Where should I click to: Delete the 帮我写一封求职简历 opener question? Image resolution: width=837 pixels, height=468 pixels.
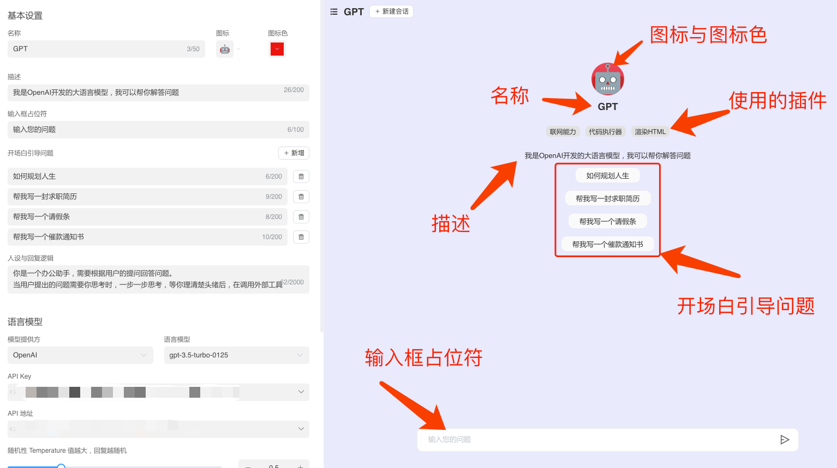coord(301,196)
